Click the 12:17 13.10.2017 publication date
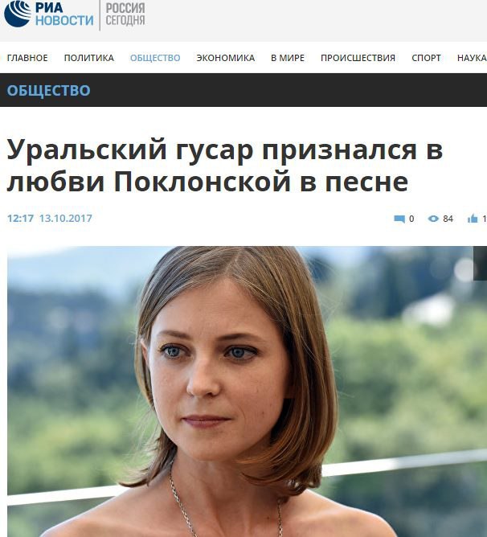The height and width of the screenshot is (537, 487). point(50,219)
